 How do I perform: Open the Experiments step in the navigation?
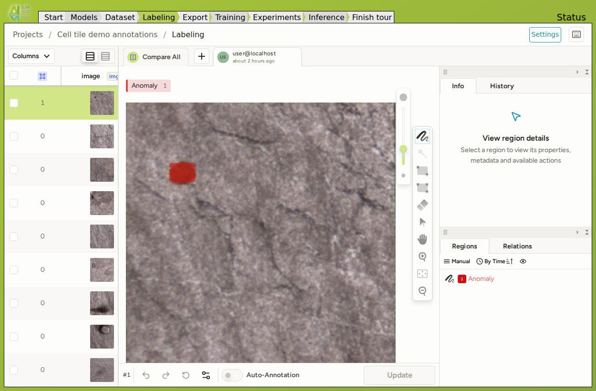coord(277,17)
